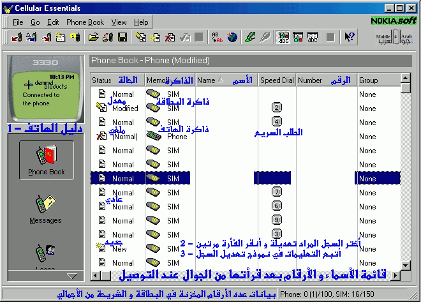Click the phone with curved red arrow icon
The width and height of the screenshot is (421, 302).
[x=17, y=37]
